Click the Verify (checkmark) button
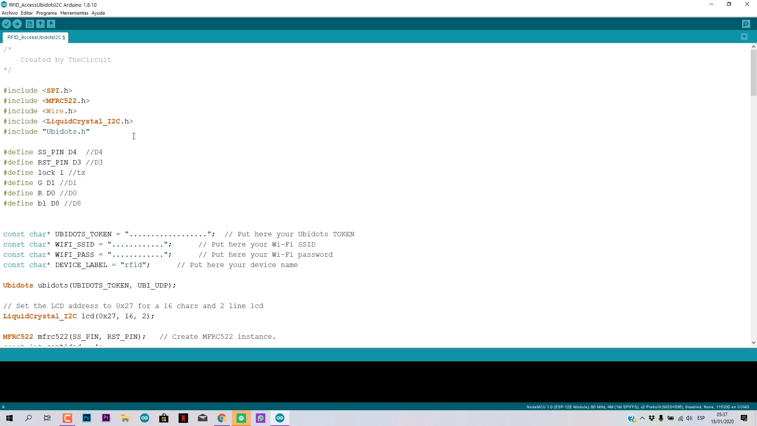The height and width of the screenshot is (426, 757). (x=6, y=24)
